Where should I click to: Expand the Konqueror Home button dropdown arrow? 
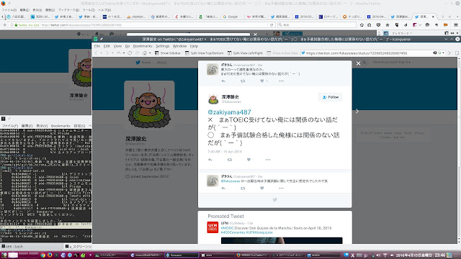(150, 53)
